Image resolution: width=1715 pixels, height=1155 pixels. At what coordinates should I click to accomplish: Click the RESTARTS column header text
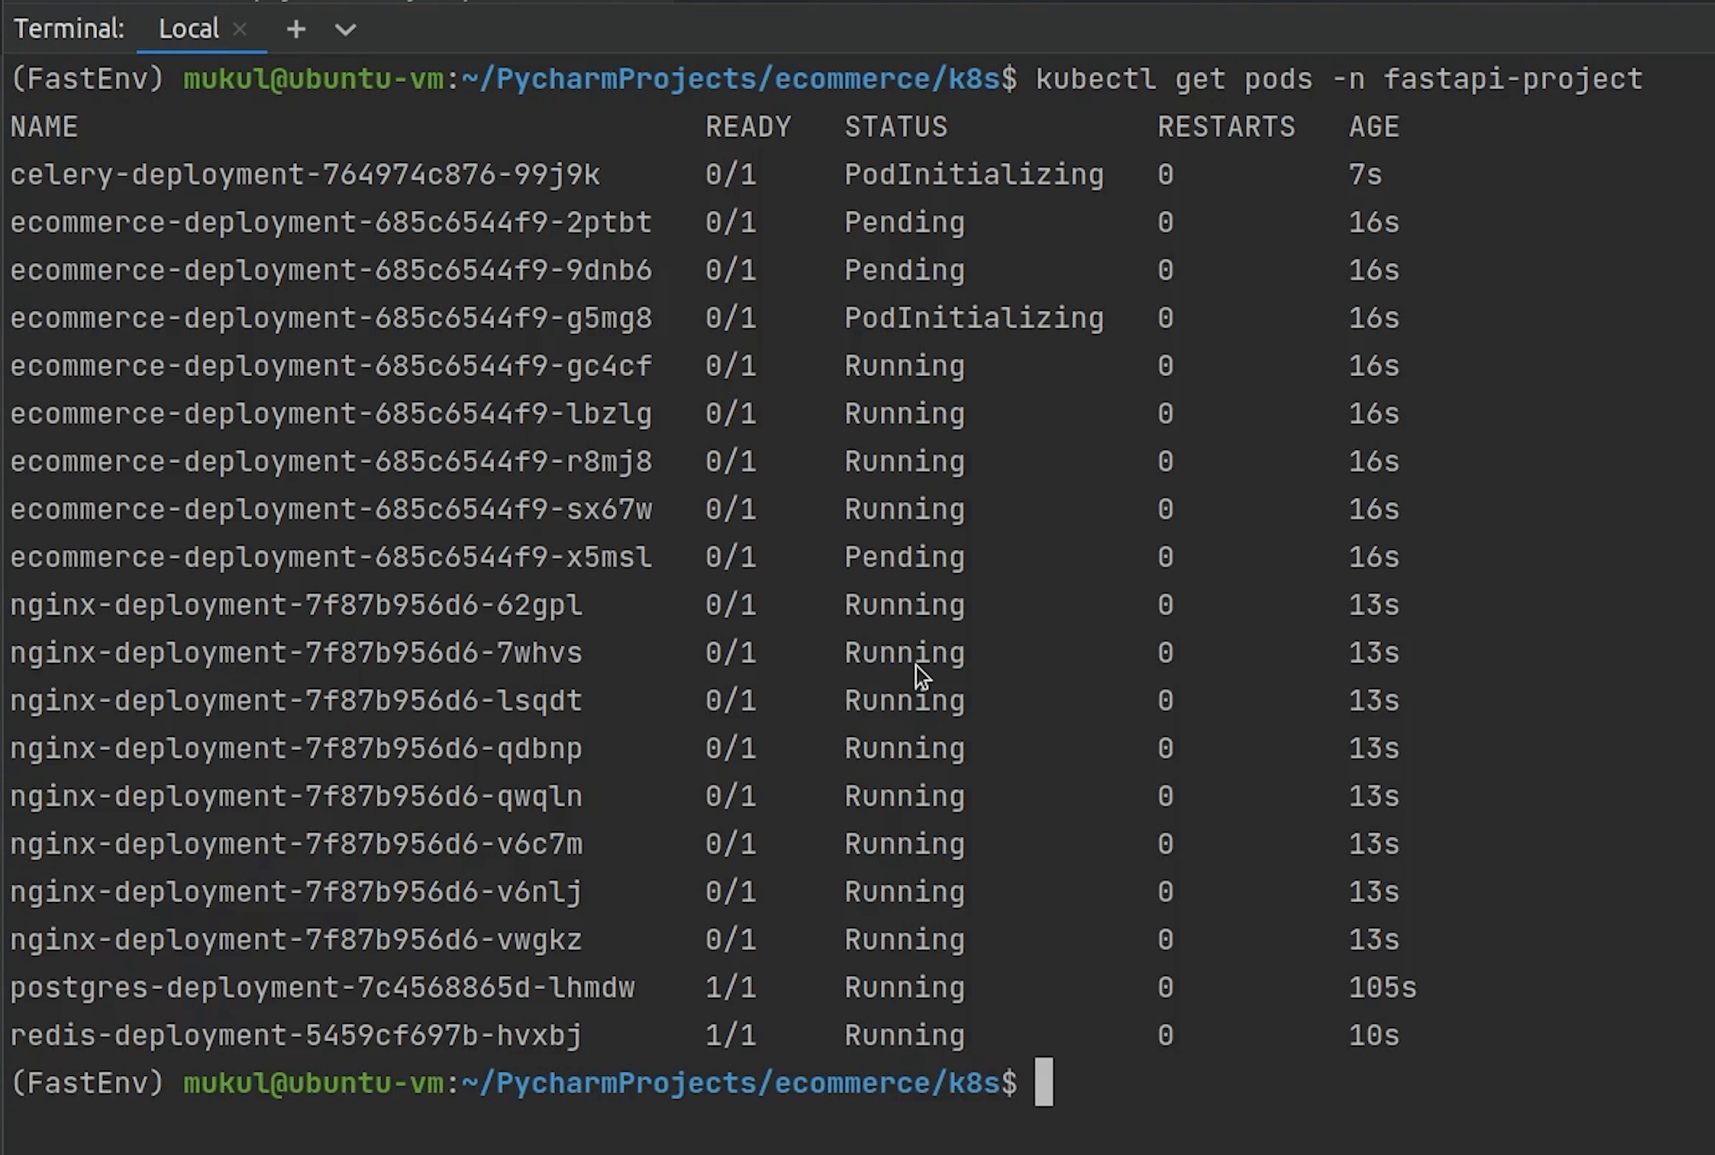click(1226, 128)
